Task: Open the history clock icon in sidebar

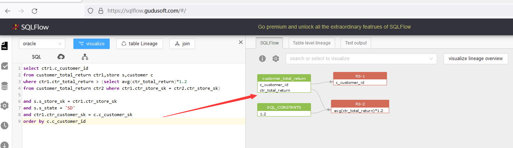Action: click(4, 125)
